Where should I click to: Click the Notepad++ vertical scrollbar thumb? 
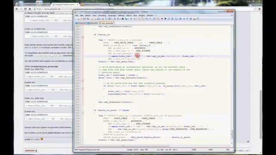(x=232, y=134)
